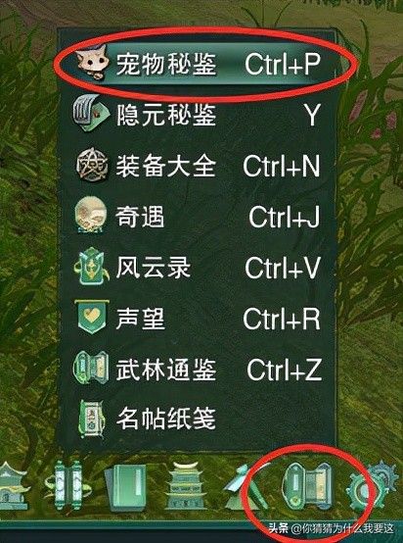Click the 风云录 emblem icon

tap(91, 267)
